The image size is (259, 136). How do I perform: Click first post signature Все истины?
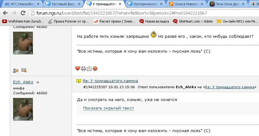pyautogui.click(x=143, y=51)
